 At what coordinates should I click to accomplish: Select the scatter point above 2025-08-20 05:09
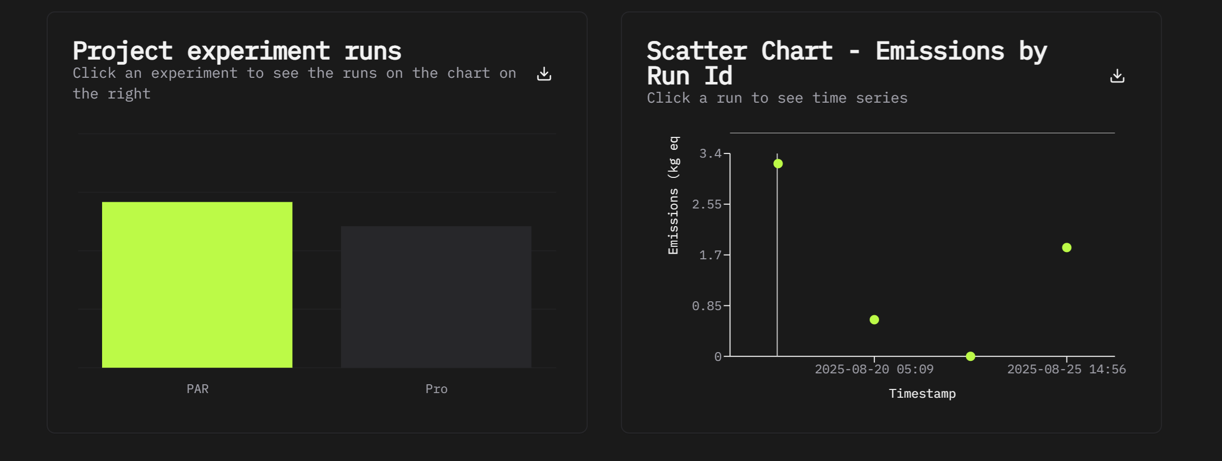point(874,319)
